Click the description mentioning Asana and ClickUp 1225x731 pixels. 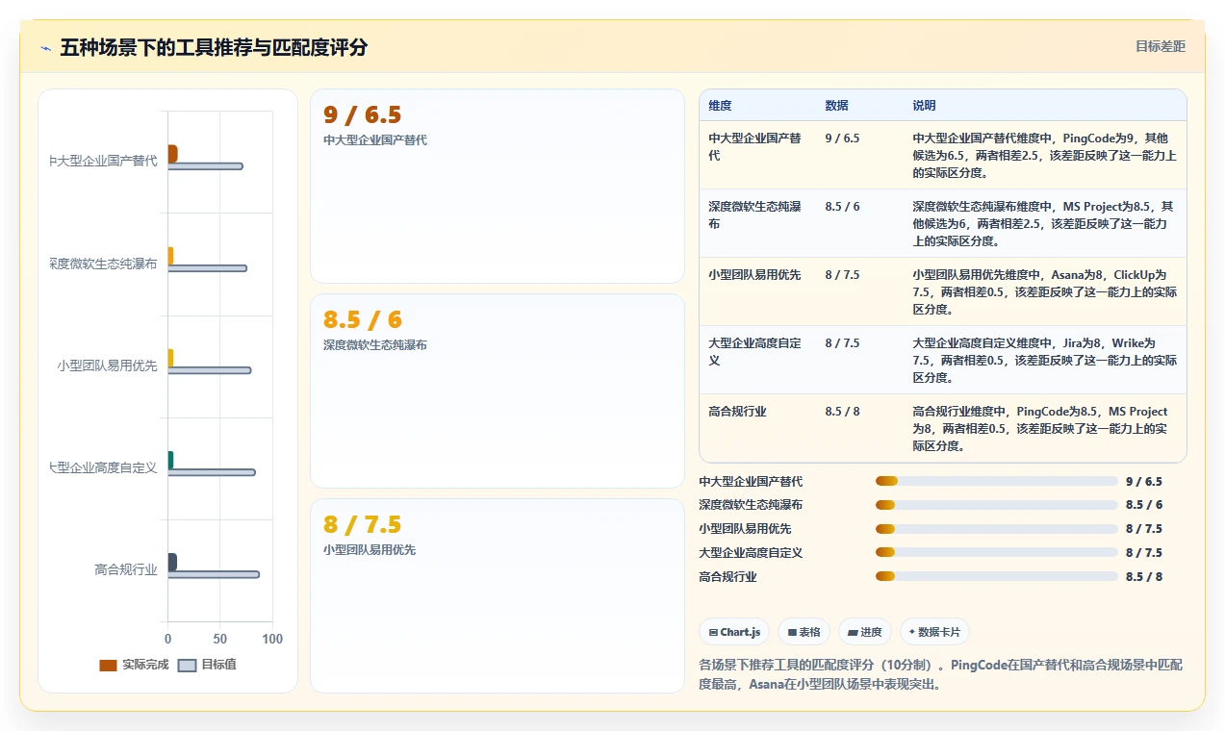1045,291
